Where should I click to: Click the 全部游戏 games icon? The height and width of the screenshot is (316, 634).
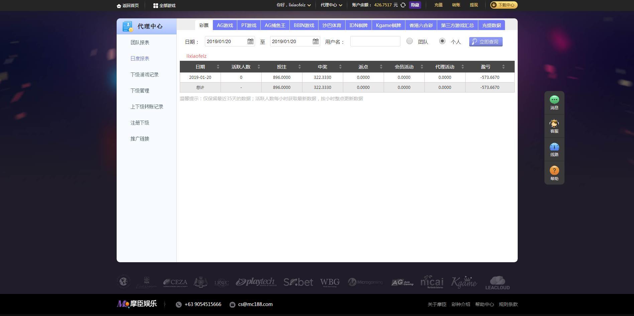(155, 5)
